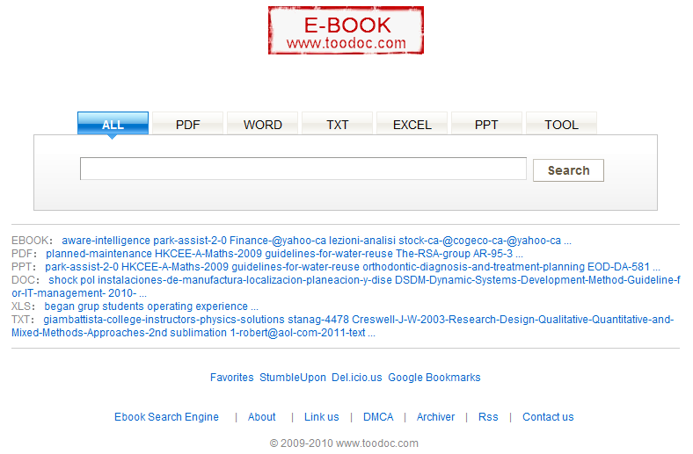Open the DMCA page
The width and height of the screenshot is (693, 454).
tap(378, 417)
